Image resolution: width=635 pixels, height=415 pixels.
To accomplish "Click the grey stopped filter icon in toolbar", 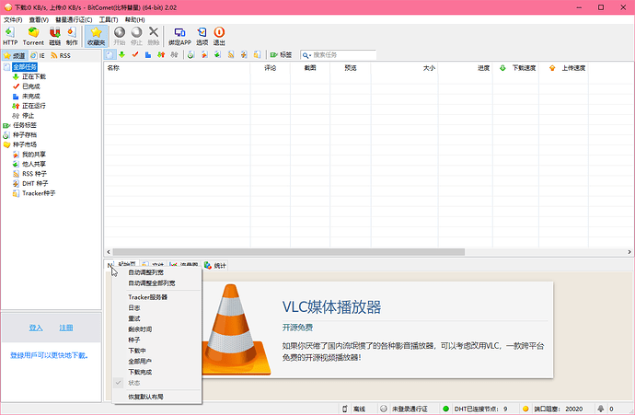I will point(174,54).
